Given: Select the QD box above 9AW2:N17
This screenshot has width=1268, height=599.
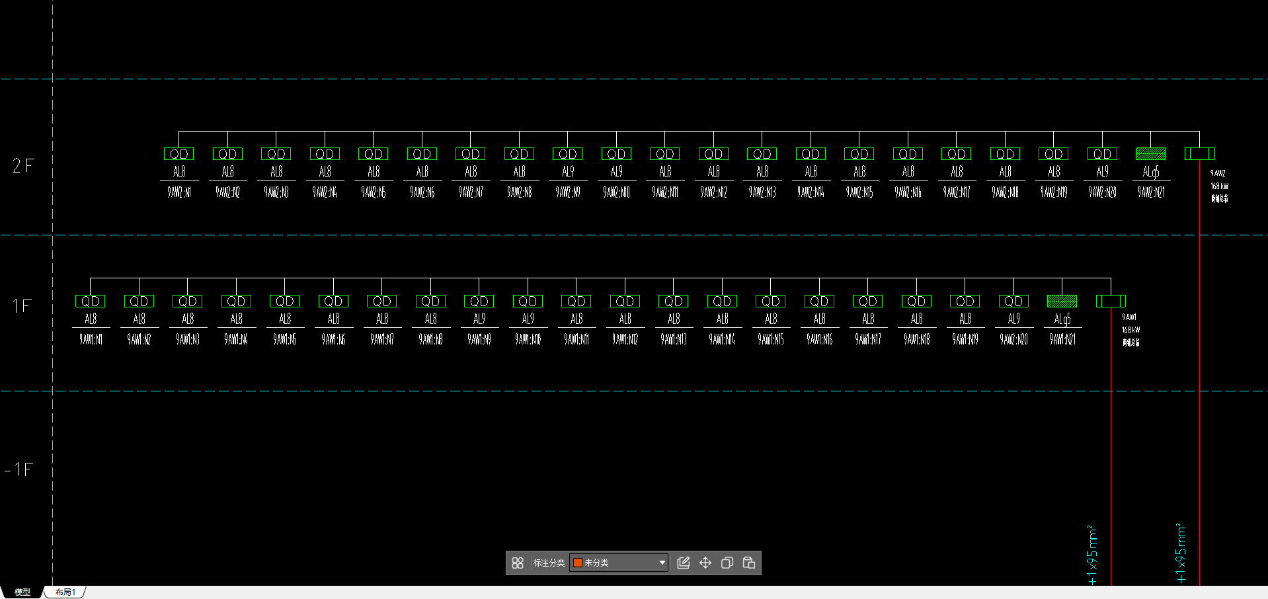Looking at the screenshot, I should click(957, 154).
